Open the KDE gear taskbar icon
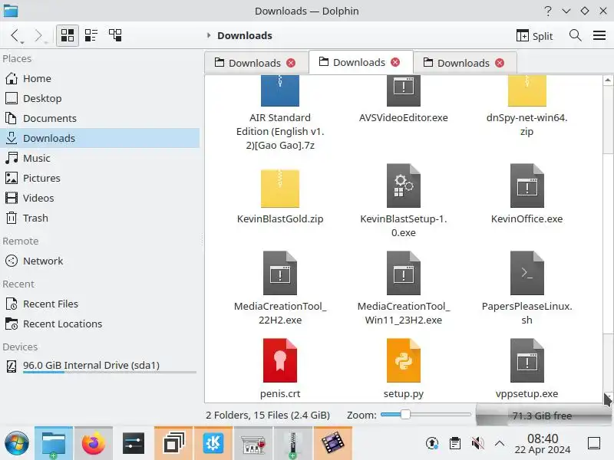614x460 pixels. (x=213, y=444)
